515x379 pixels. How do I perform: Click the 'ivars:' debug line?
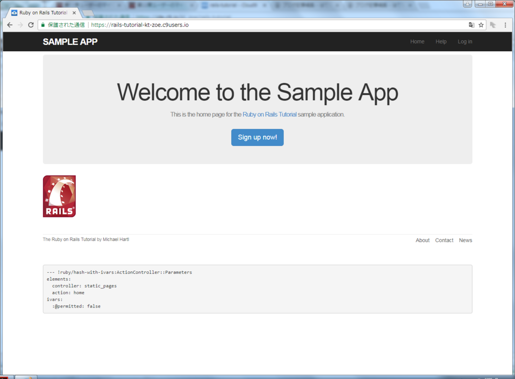pos(54,299)
